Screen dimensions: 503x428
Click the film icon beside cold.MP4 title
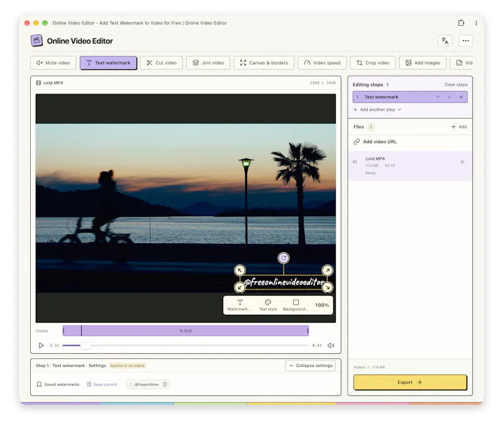(x=38, y=83)
